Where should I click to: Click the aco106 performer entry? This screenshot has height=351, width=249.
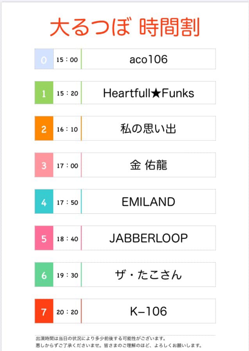pyautogui.click(x=148, y=59)
